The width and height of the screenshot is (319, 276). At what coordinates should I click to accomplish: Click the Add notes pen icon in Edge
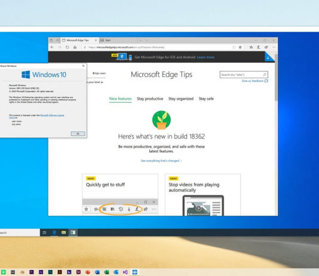click(x=259, y=47)
